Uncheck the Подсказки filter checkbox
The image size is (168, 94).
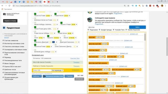(x=88, y=30)
